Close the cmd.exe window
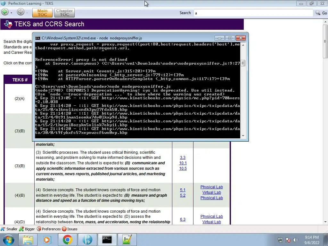Viewport: 328px width, 246px height. pos(241,38)
